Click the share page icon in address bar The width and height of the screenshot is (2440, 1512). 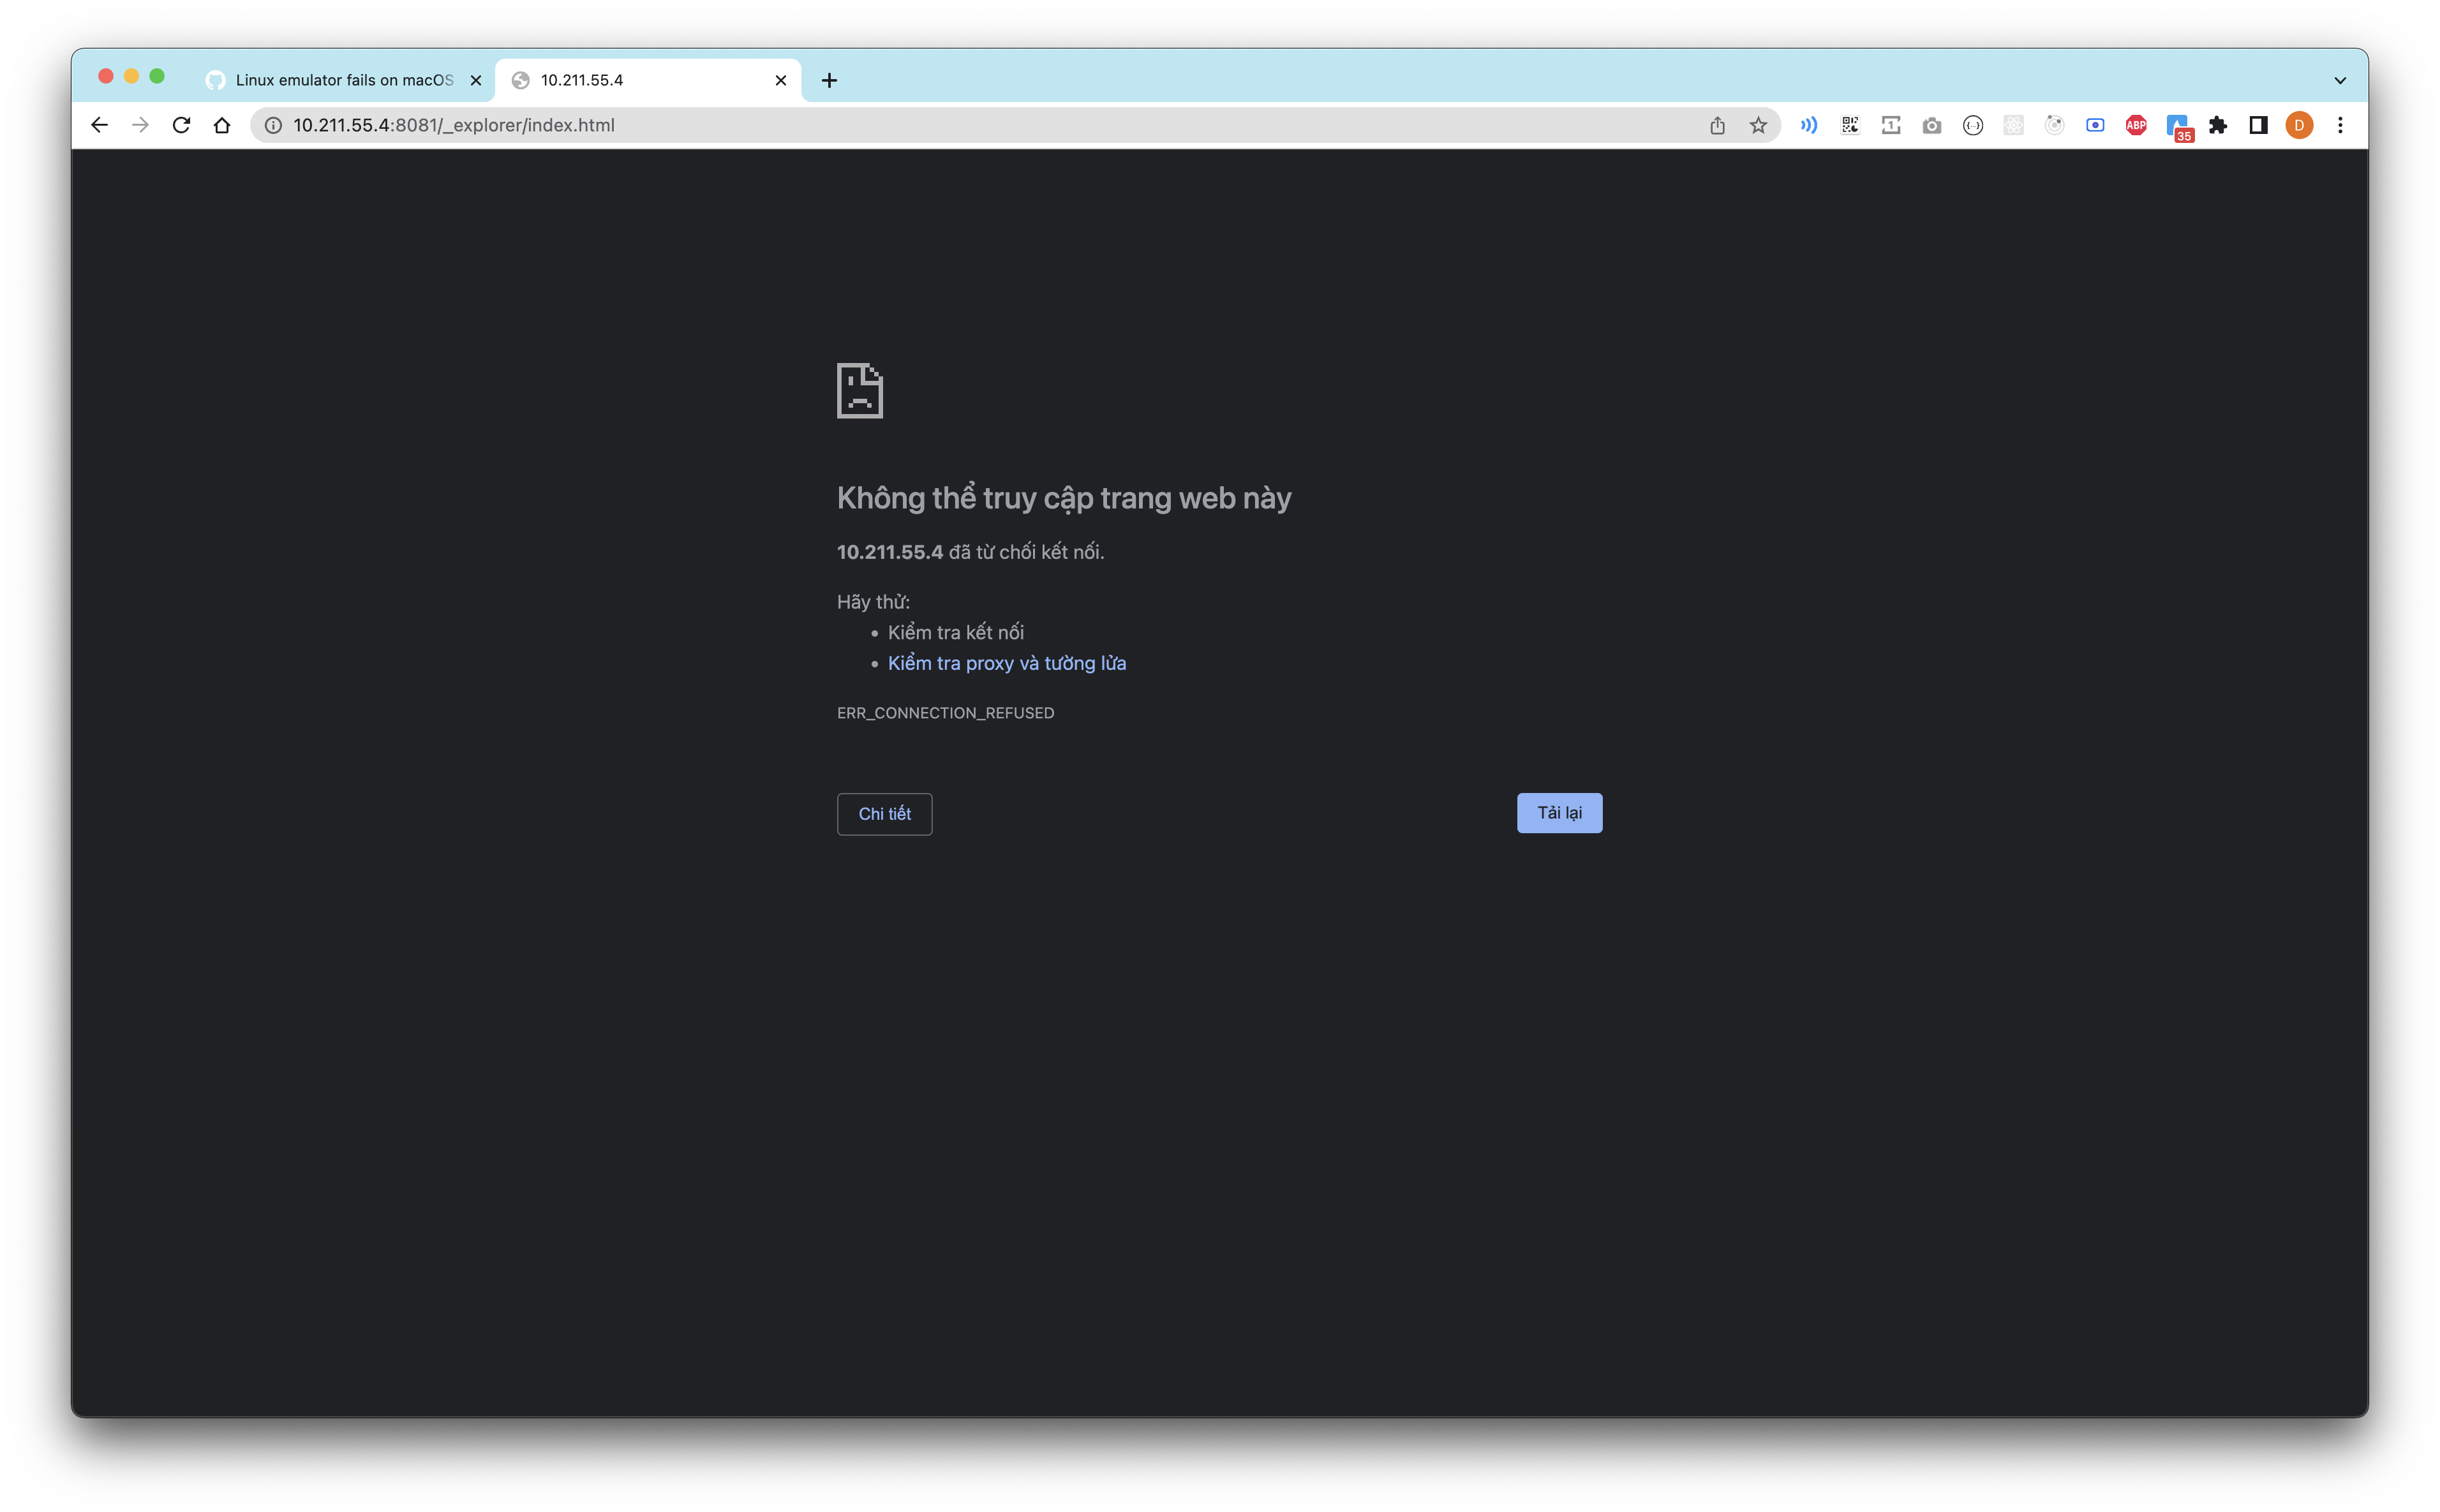coord(1717,125)
